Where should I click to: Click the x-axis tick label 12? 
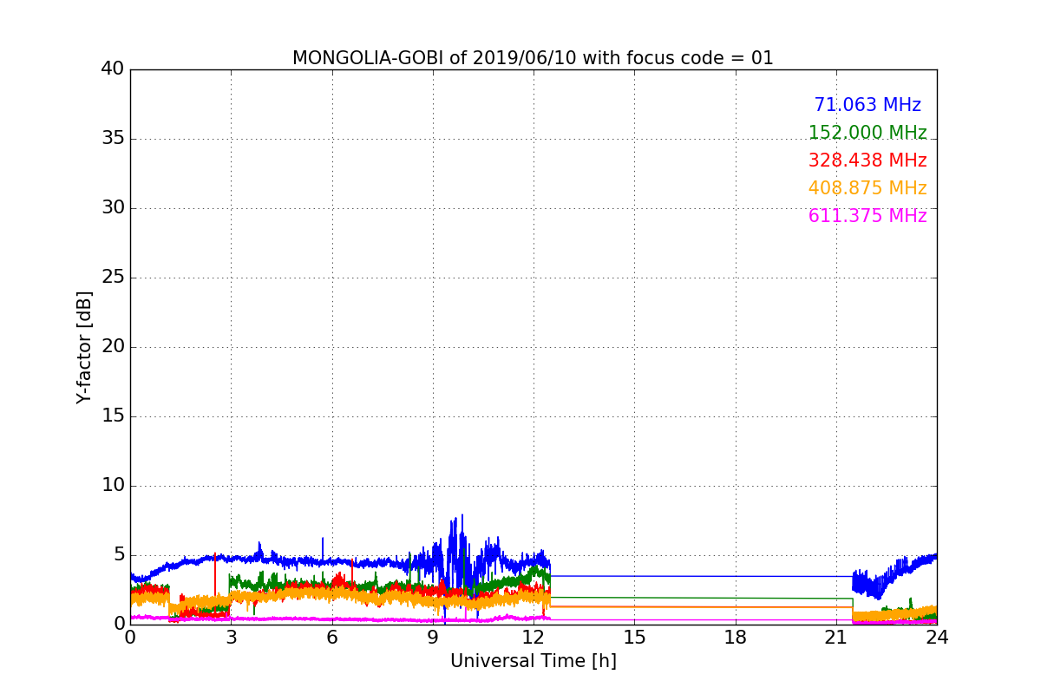pos(534,637)
